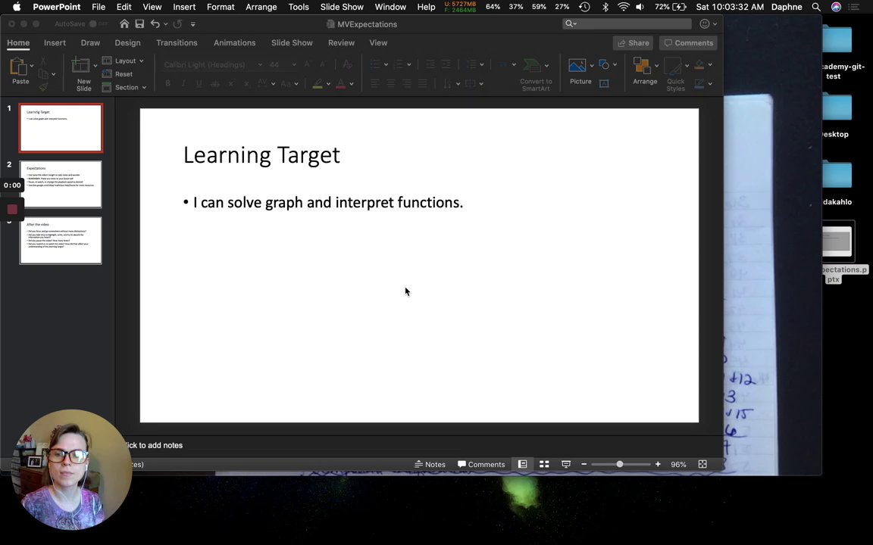This screenshot has width=873, height=545.
Task: Toggle the Notes pane button
Action: [430, 464]
